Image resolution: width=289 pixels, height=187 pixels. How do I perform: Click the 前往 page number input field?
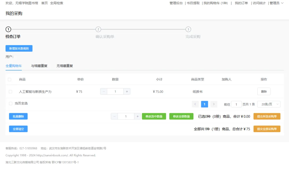coord(236,104)
